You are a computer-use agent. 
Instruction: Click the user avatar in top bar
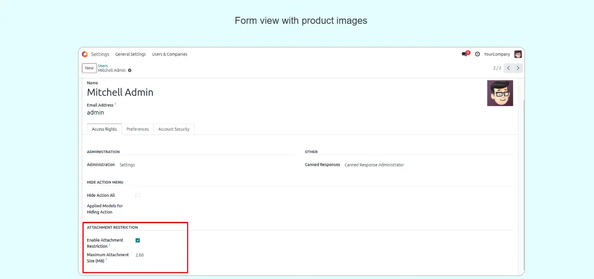(518, 54)
